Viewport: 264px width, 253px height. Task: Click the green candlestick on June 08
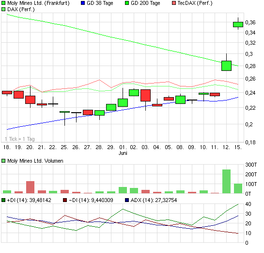point(180,100)
